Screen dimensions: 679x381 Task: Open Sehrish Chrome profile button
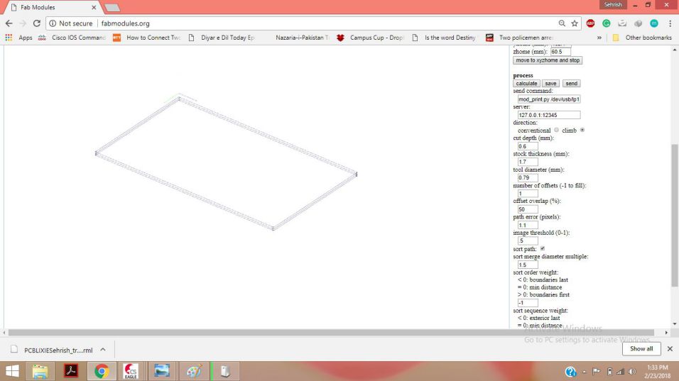[x=613, y=5]
